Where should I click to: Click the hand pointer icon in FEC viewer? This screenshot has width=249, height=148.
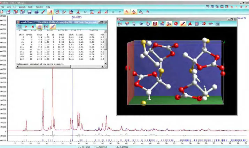point(148,24)
